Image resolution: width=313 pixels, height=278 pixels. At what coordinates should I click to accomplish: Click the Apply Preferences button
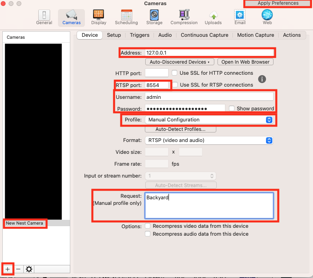(x=278, y=3)
